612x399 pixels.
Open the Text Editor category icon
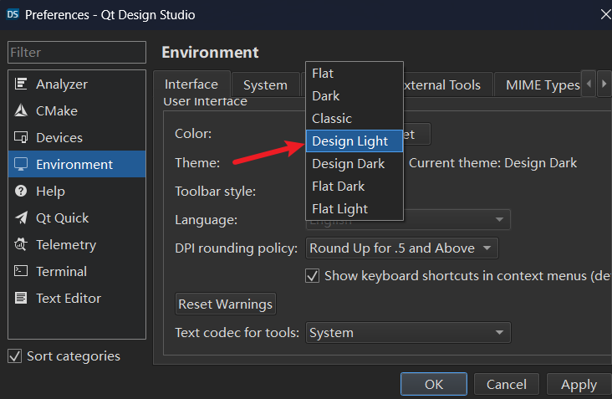22,299
